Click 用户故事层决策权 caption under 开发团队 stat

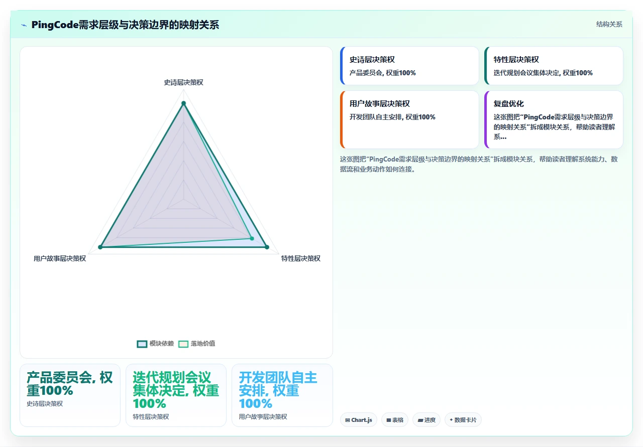tap(263, 417)
